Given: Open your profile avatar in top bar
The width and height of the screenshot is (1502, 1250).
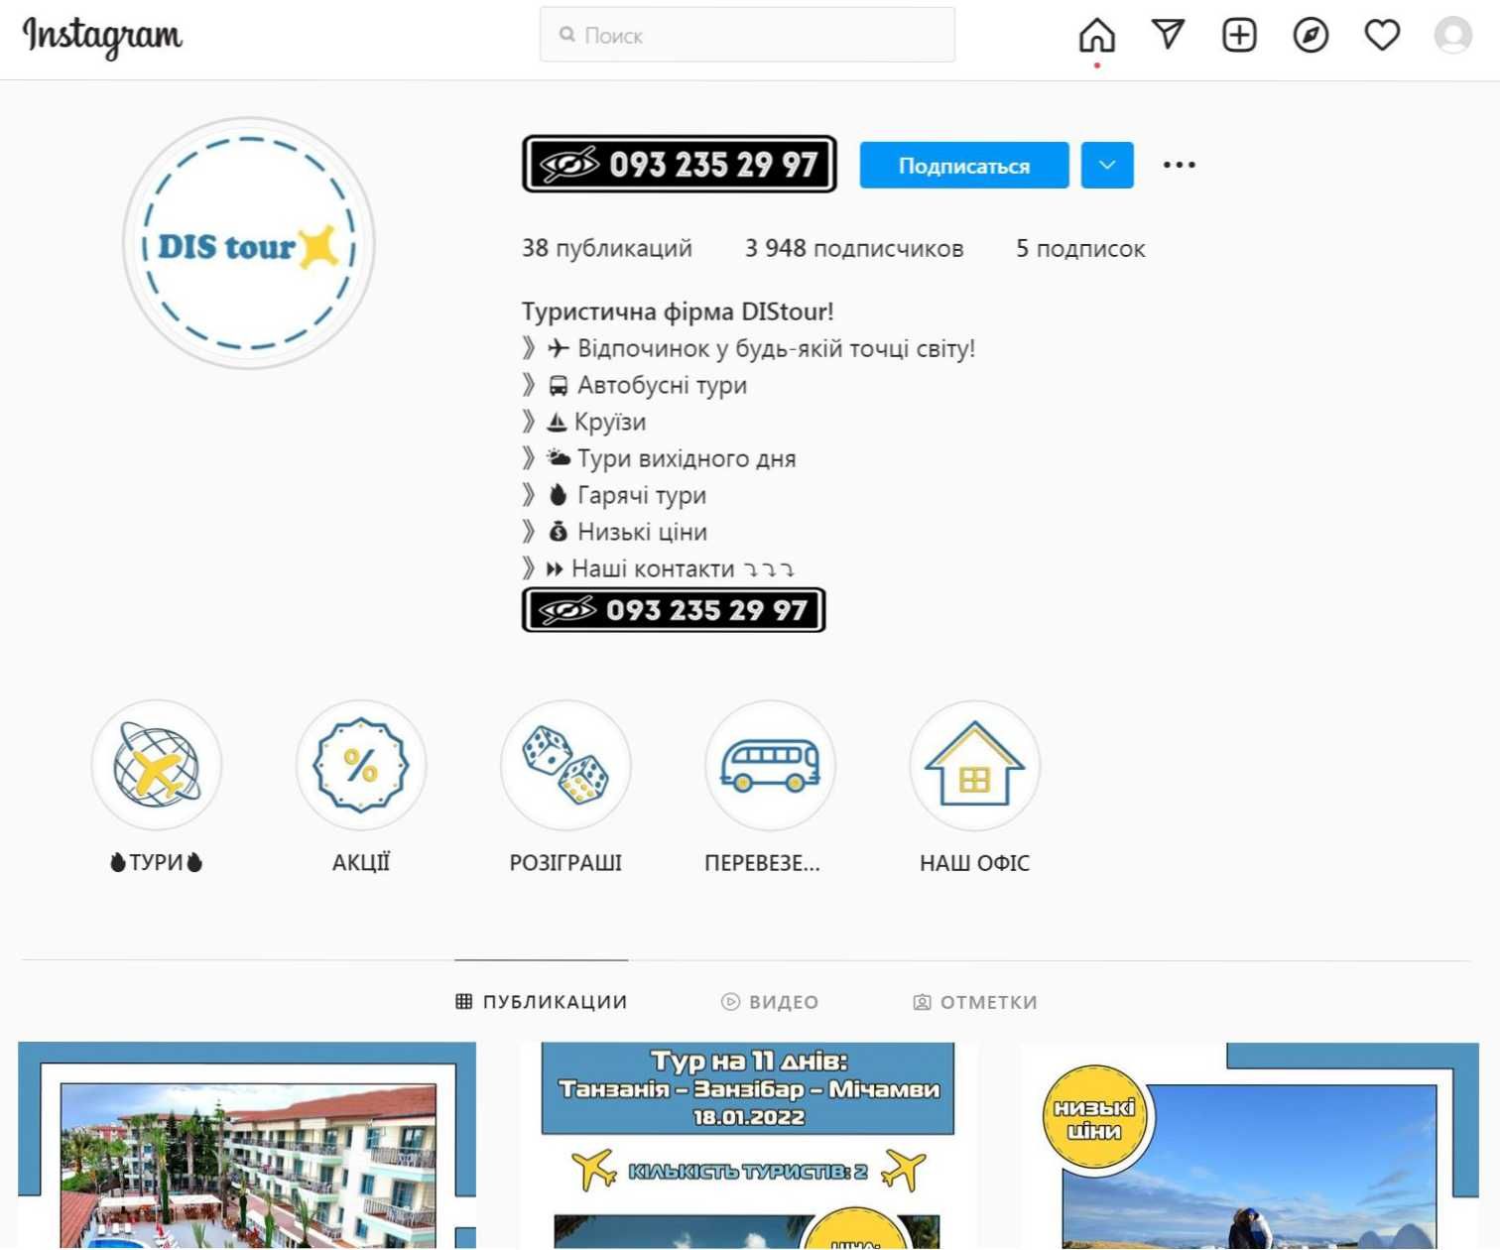Looking at the screenshot, I should (x=1452, y=36).
